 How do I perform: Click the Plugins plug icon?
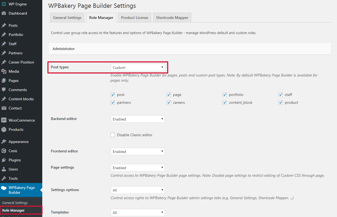pyautogui.click(x=4, y=160)
